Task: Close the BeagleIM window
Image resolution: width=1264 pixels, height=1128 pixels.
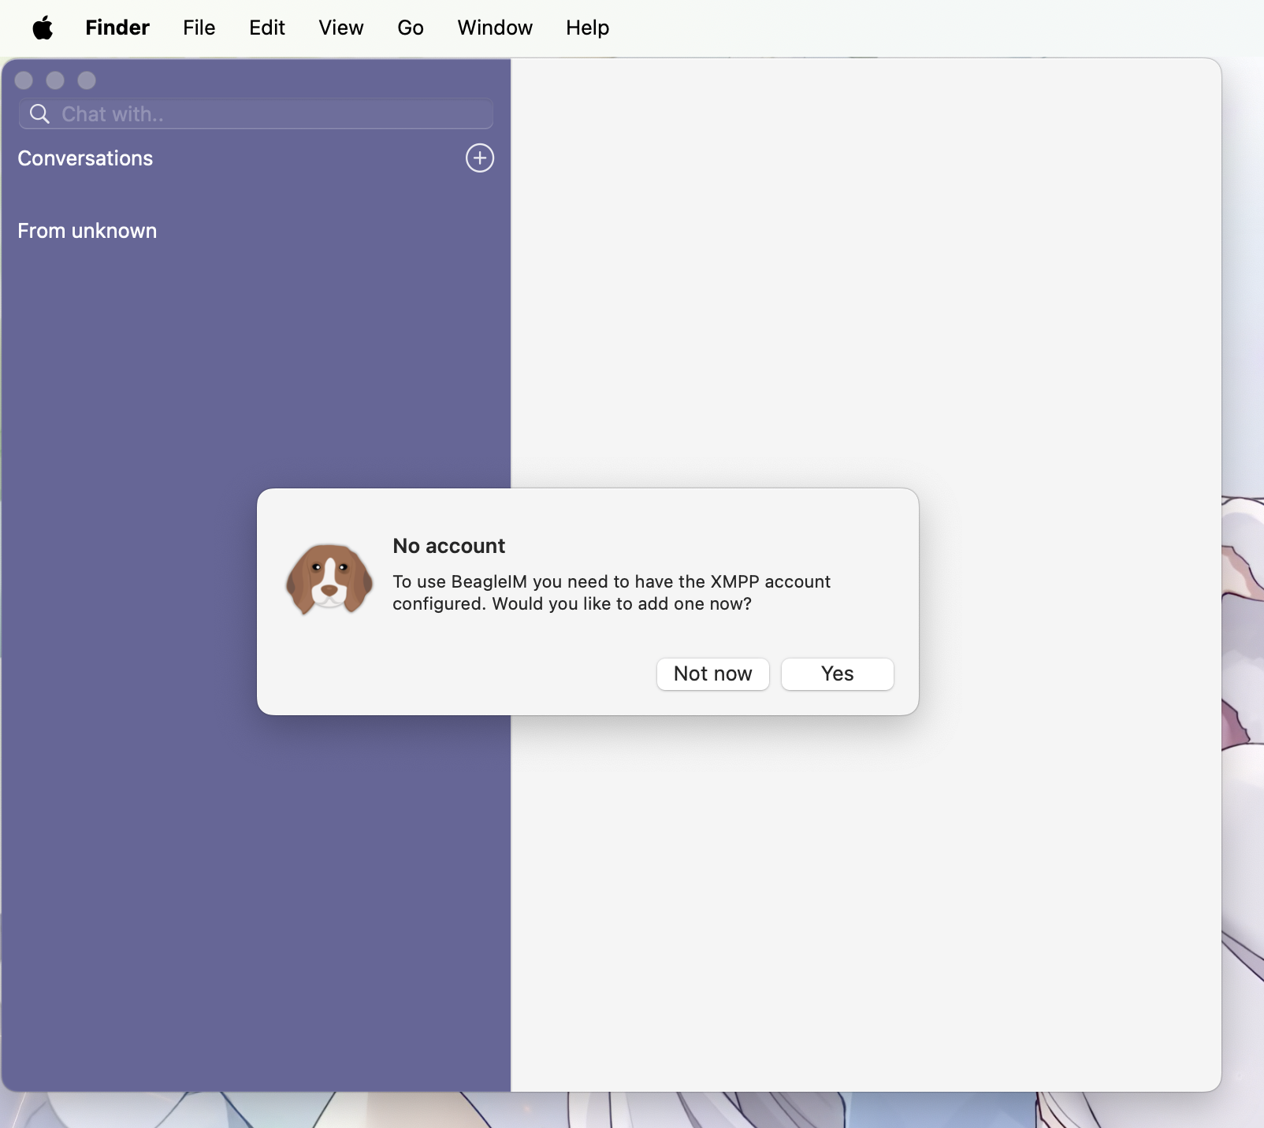Action: coord(24,80)
